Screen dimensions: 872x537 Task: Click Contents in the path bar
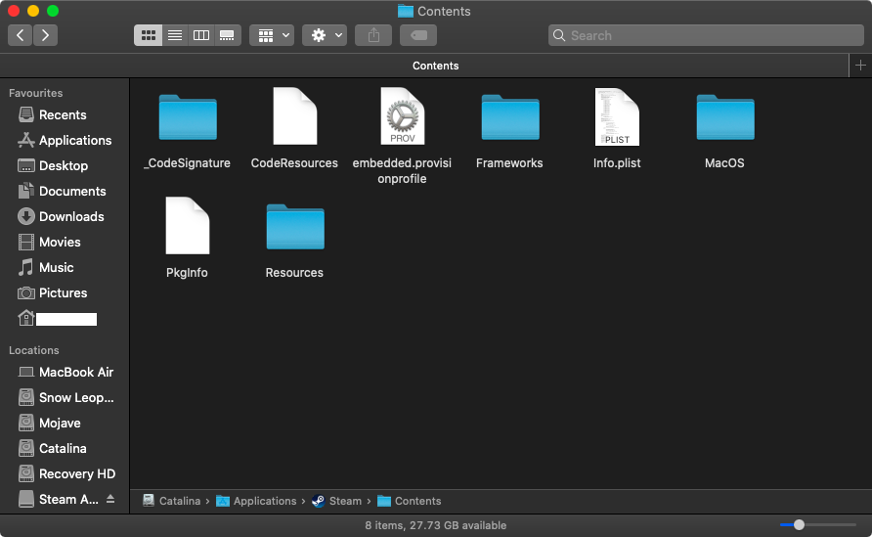coord(410,501)
